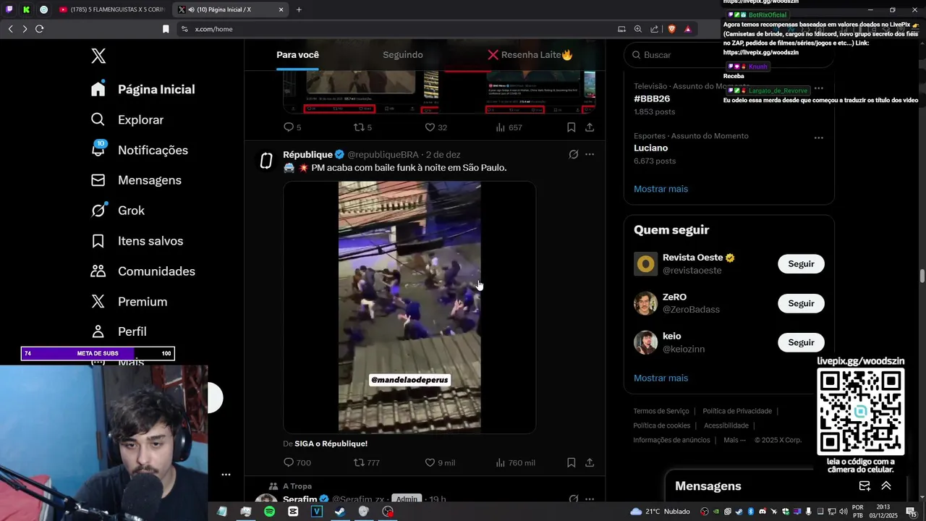The image size is (926, 521).
Task: Click the X logo in the sidebar
Action: pyautogui.click(x=98, y=56)
